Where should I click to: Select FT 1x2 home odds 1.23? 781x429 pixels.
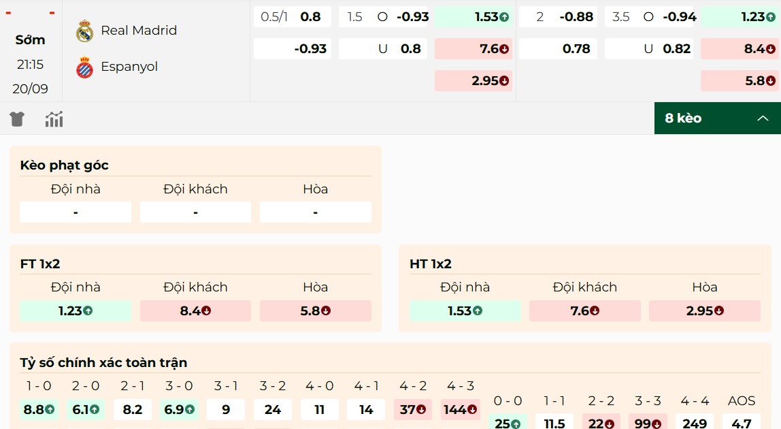tap(76, 311)
